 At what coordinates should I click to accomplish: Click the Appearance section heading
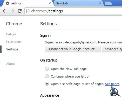(x=50, y=95)
